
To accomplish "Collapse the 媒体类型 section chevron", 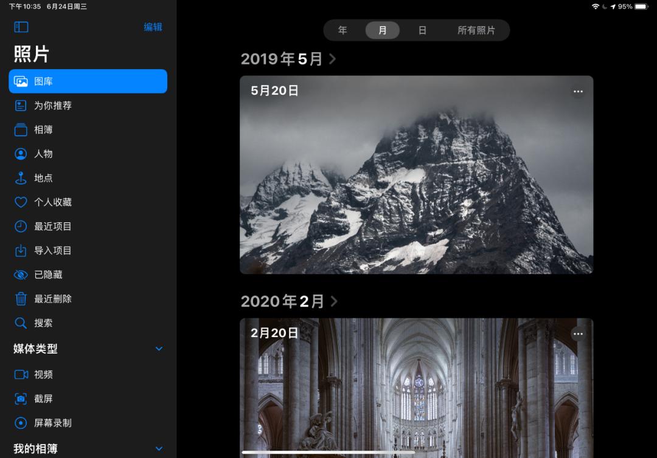I will coord(159,349).
